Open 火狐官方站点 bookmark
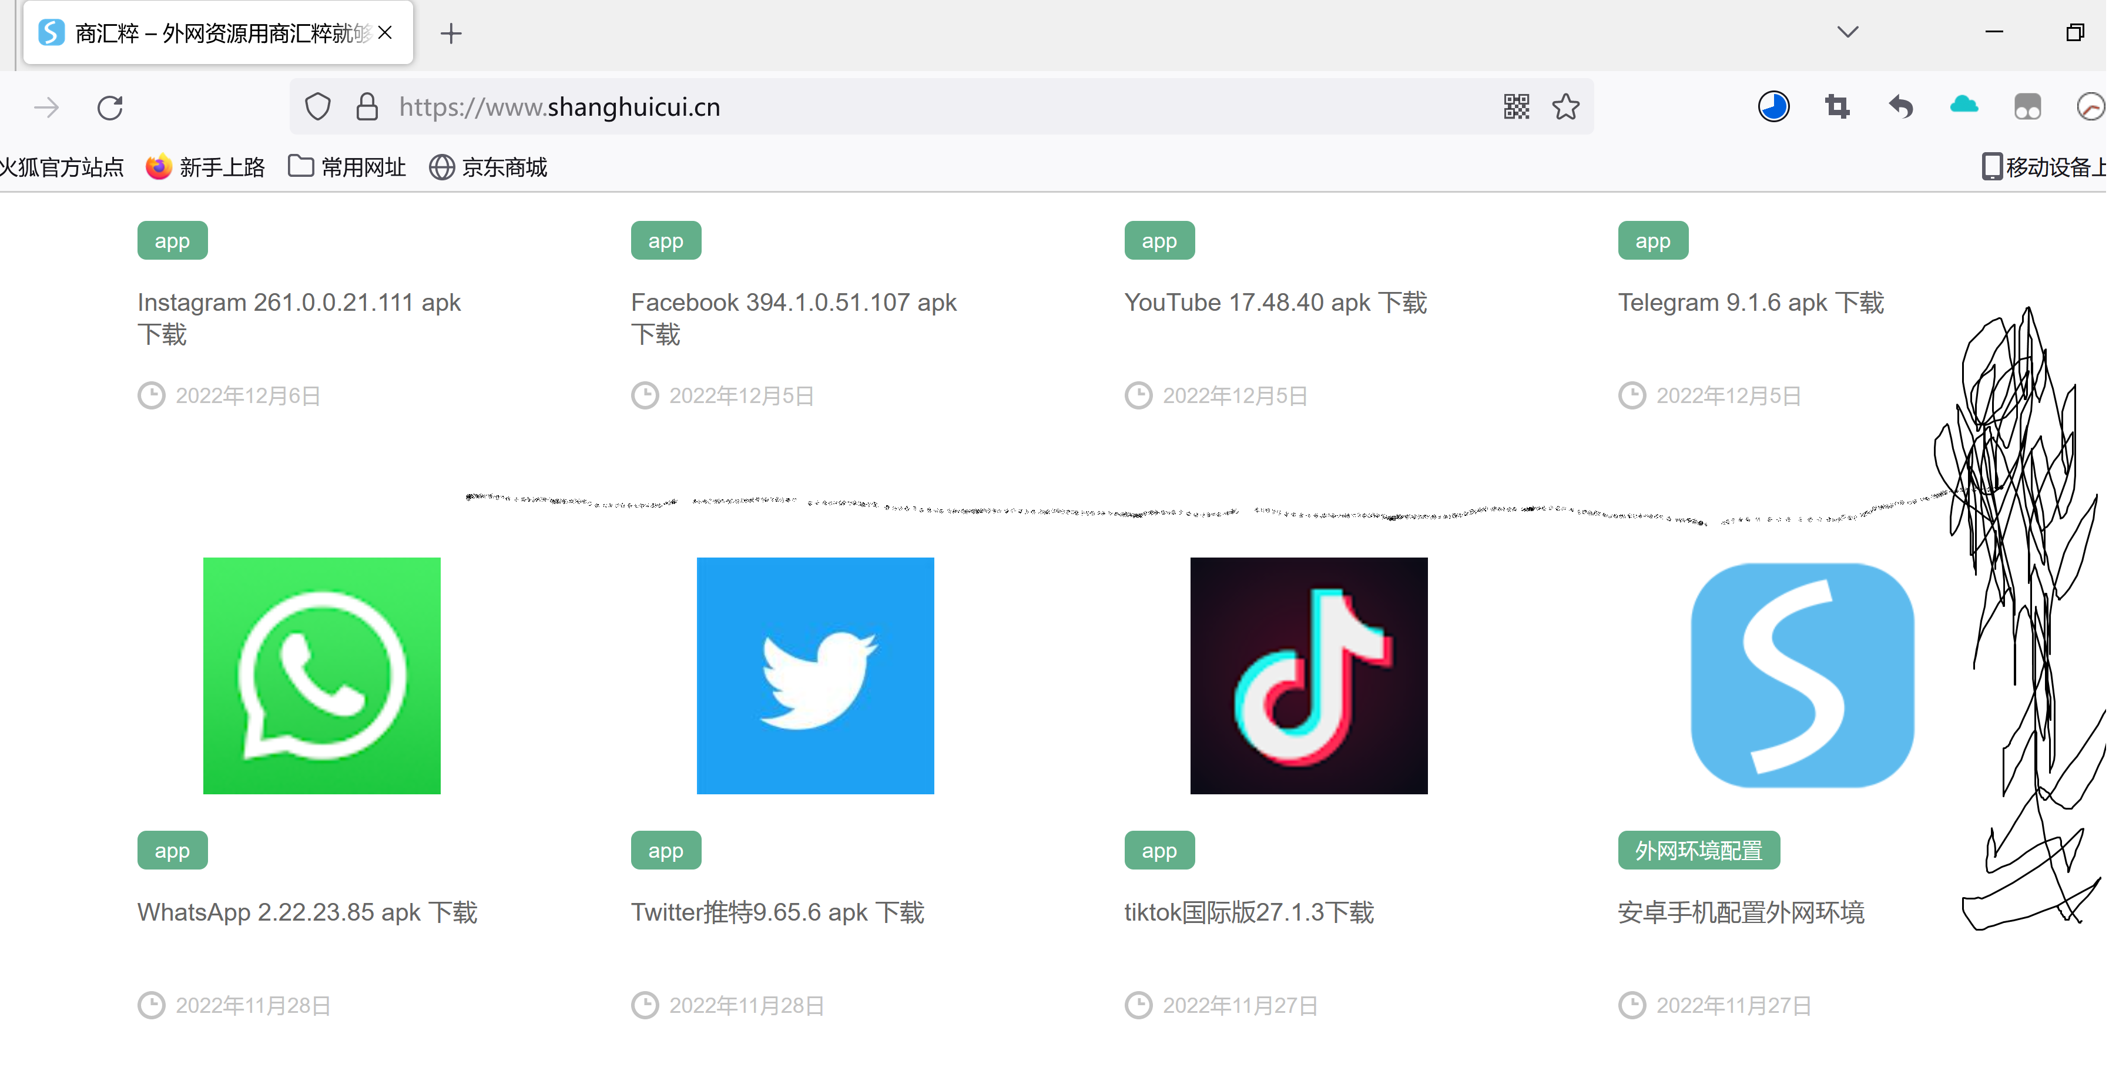Viewport: 2109px width, 1091px height. click(x=61, y=167)
